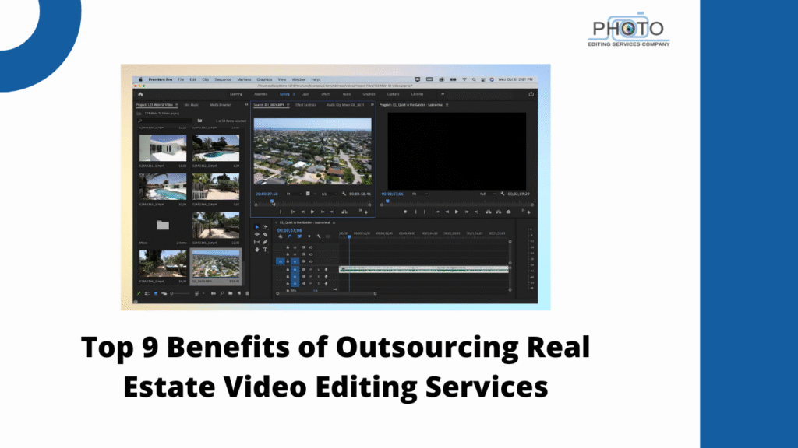Open Program monitor settings wrench
Viewport: 798px width, 448px height.
click(x=503, y=194)
